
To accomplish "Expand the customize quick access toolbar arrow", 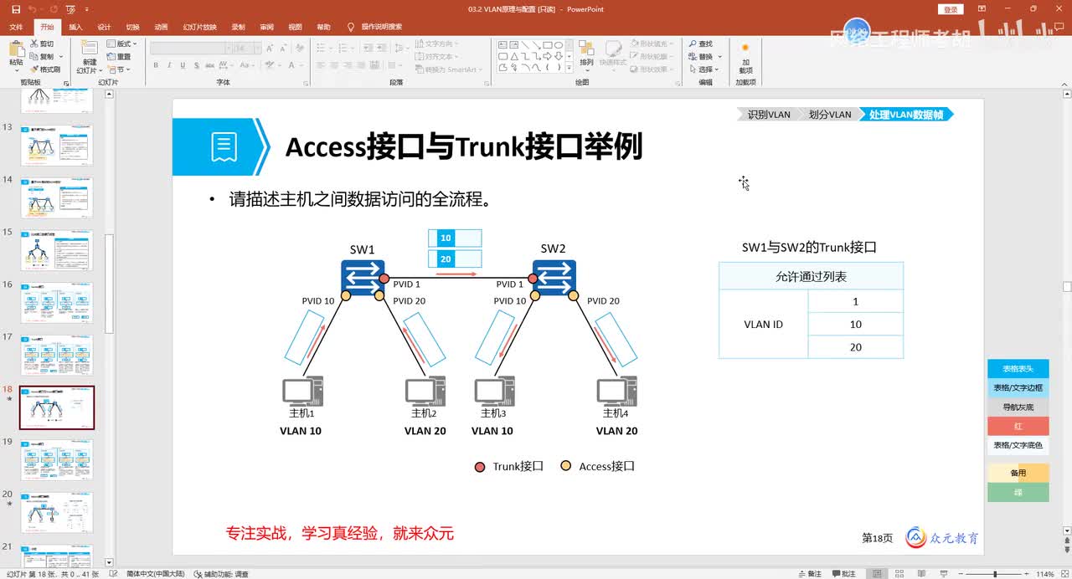I will click(x=86, y=9).
